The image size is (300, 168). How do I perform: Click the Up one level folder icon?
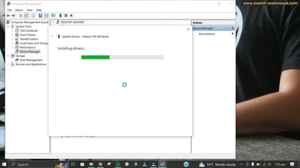(x=21, y=15)
